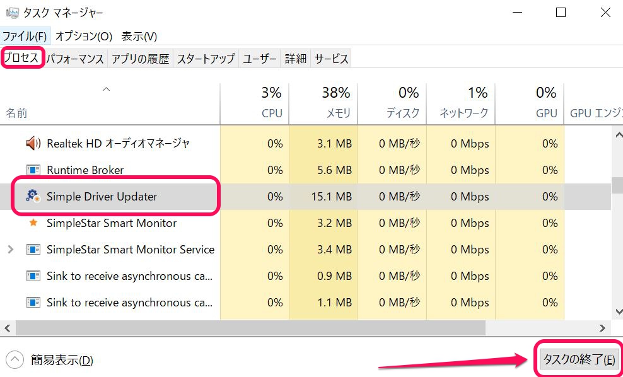Open the 表示 menu
Viewport: 623px width, 377px height.
pyautogui.click(x=139, y=36)
